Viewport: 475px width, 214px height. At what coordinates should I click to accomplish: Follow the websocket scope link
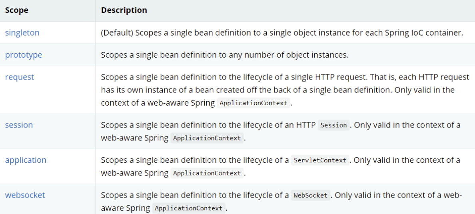tap(25, 195)
